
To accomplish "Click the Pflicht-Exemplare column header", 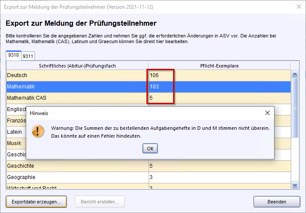I will click(x=219, y=66).
